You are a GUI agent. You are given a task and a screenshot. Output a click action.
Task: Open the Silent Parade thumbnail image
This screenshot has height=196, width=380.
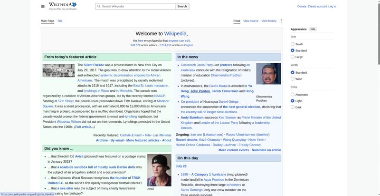click(x=58, y=70)
